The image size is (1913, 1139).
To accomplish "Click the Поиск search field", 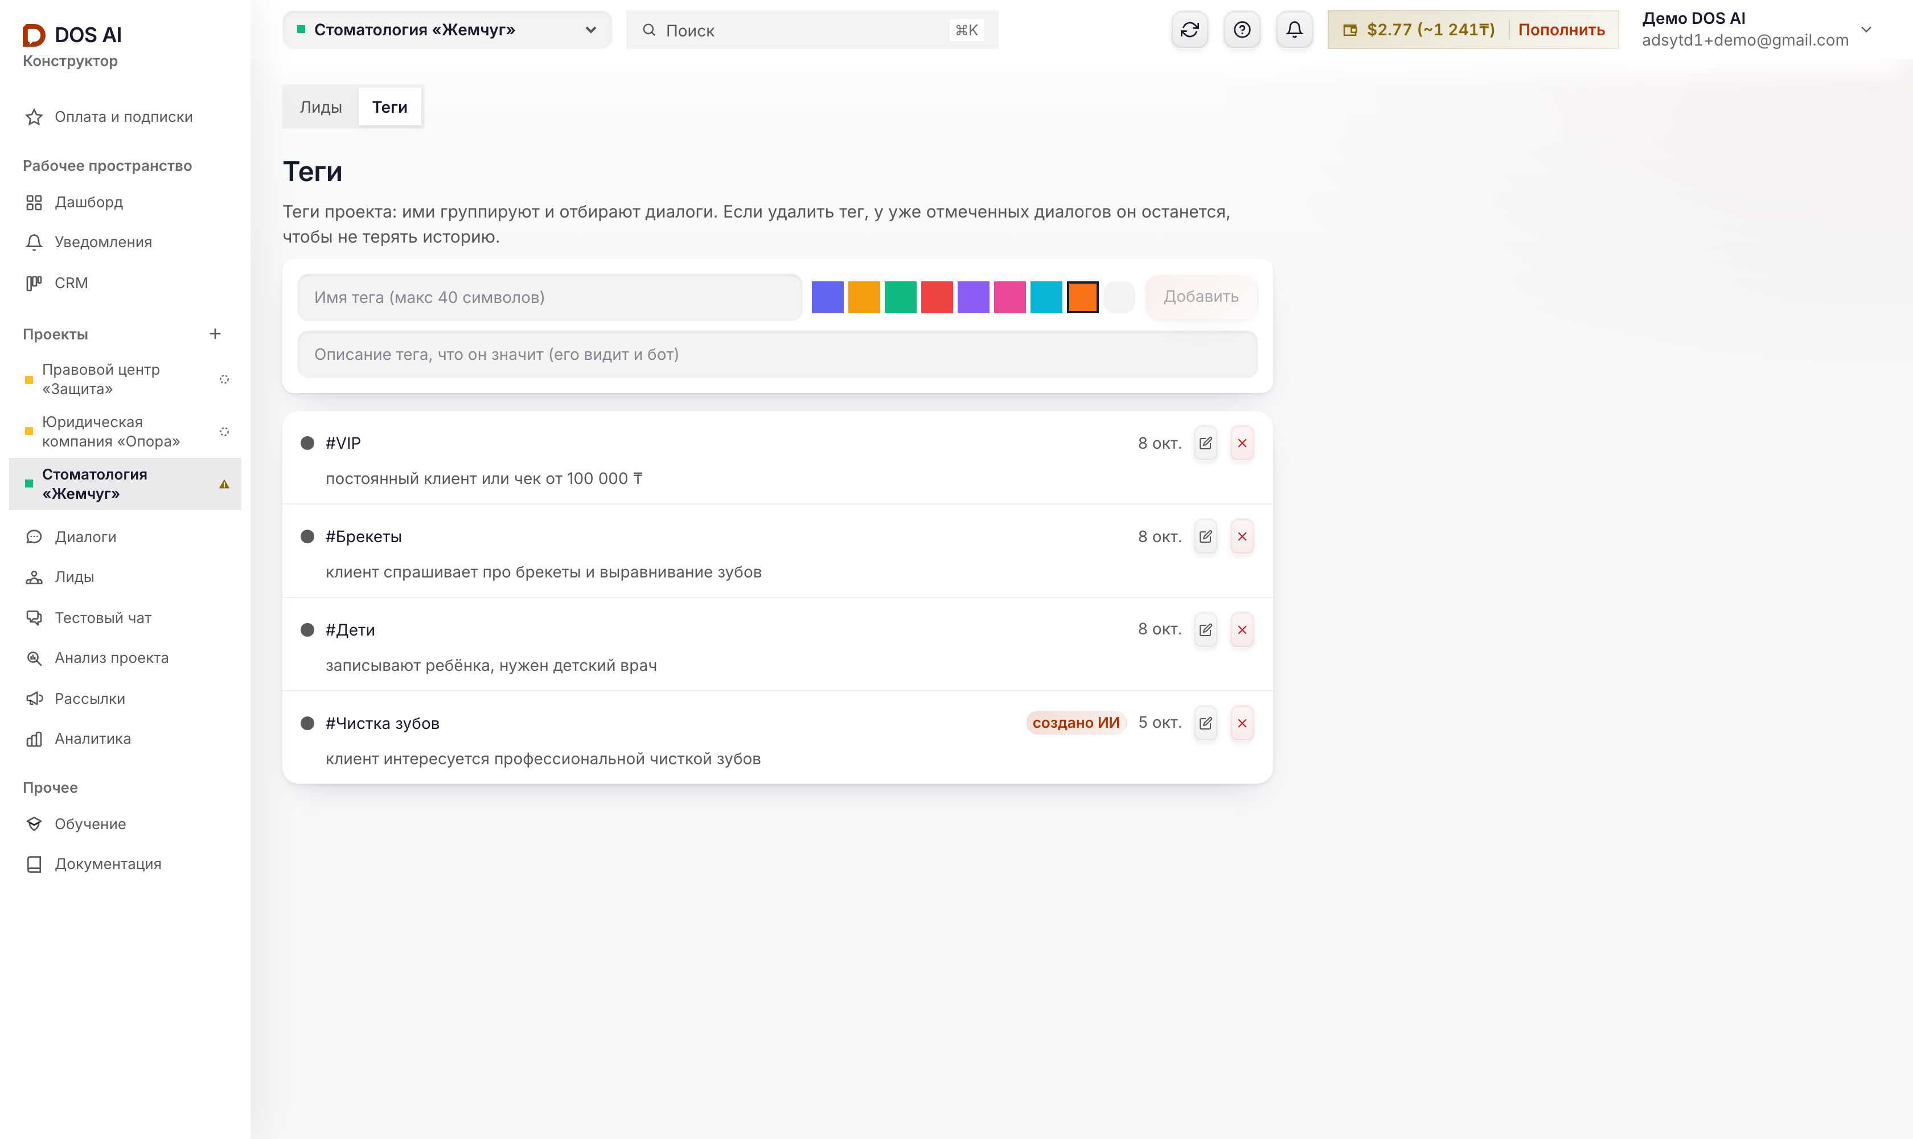I will point(812,30).
